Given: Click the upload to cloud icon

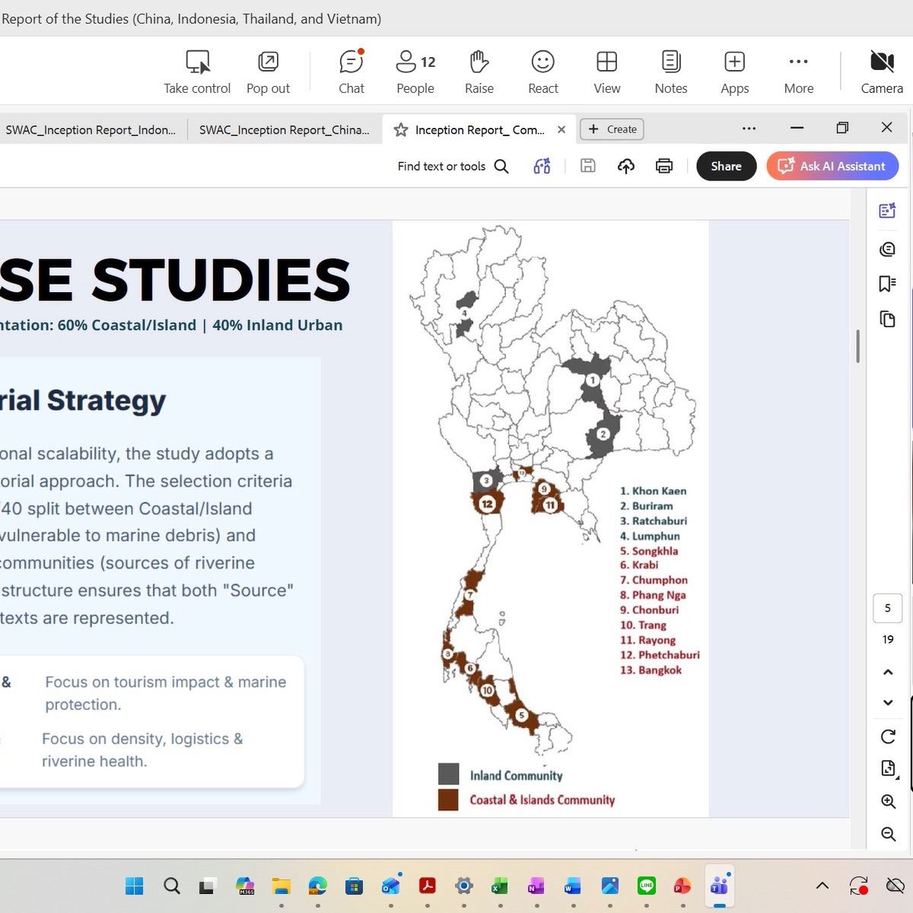Looking at the screenshot, I should point(625,166).
